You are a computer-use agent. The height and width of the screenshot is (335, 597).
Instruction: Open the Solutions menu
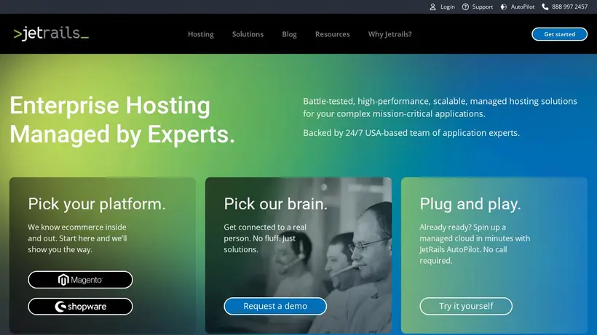click(x=248, y=34)
